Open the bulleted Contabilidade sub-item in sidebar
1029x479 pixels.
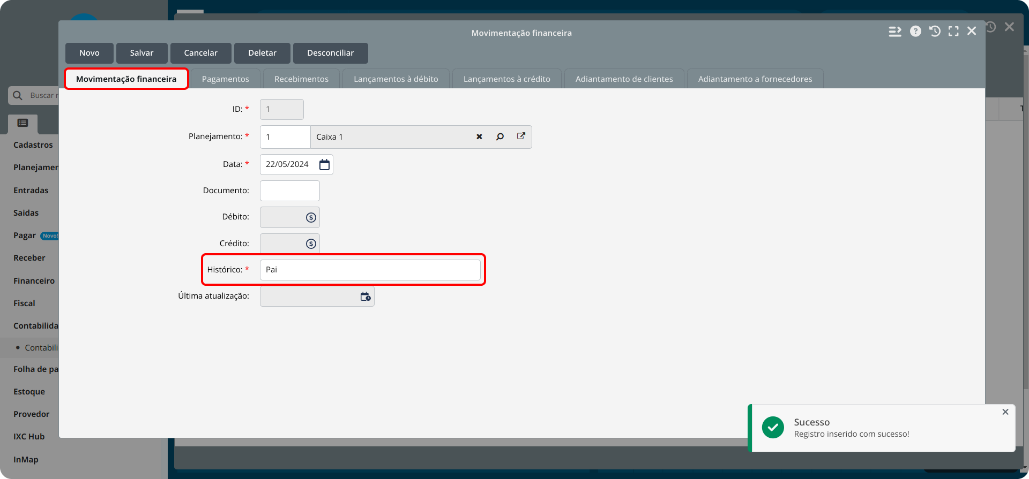(x=41, y=348)
